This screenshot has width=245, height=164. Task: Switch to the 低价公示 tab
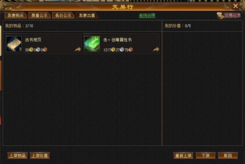tap(63, 15)
